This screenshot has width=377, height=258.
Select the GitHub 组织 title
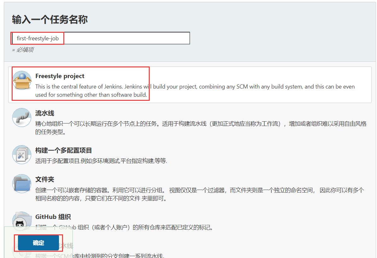pyautogui.click(x=53, y=217)
